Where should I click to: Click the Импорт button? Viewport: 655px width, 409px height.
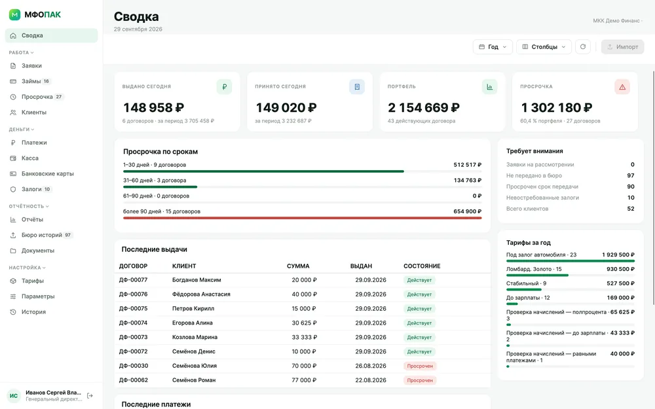tap(622, 46)
